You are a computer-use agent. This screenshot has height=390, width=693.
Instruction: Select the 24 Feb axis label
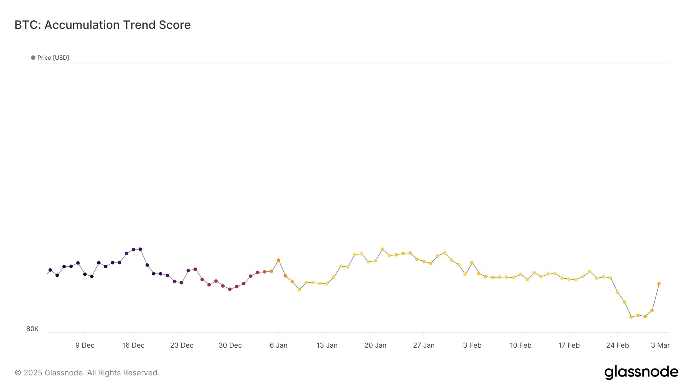[618, 345]
